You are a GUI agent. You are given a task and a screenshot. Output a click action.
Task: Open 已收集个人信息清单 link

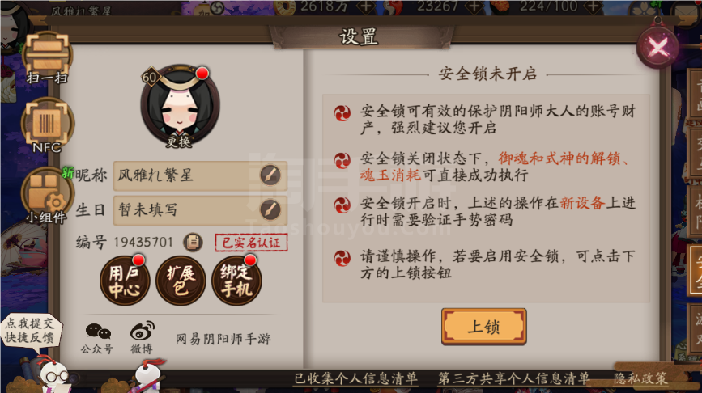pyautogui.click(x=356, y=378)
